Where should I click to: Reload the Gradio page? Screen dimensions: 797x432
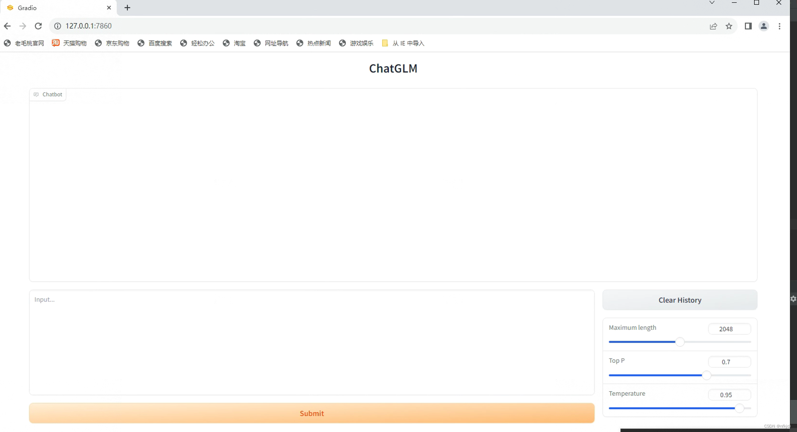38,26
